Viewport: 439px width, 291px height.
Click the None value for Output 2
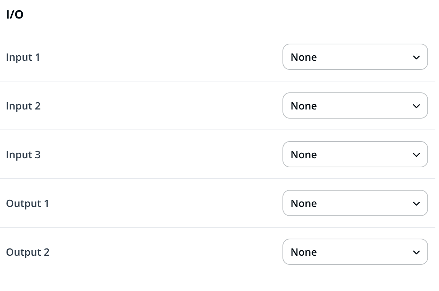coord(304,252)
